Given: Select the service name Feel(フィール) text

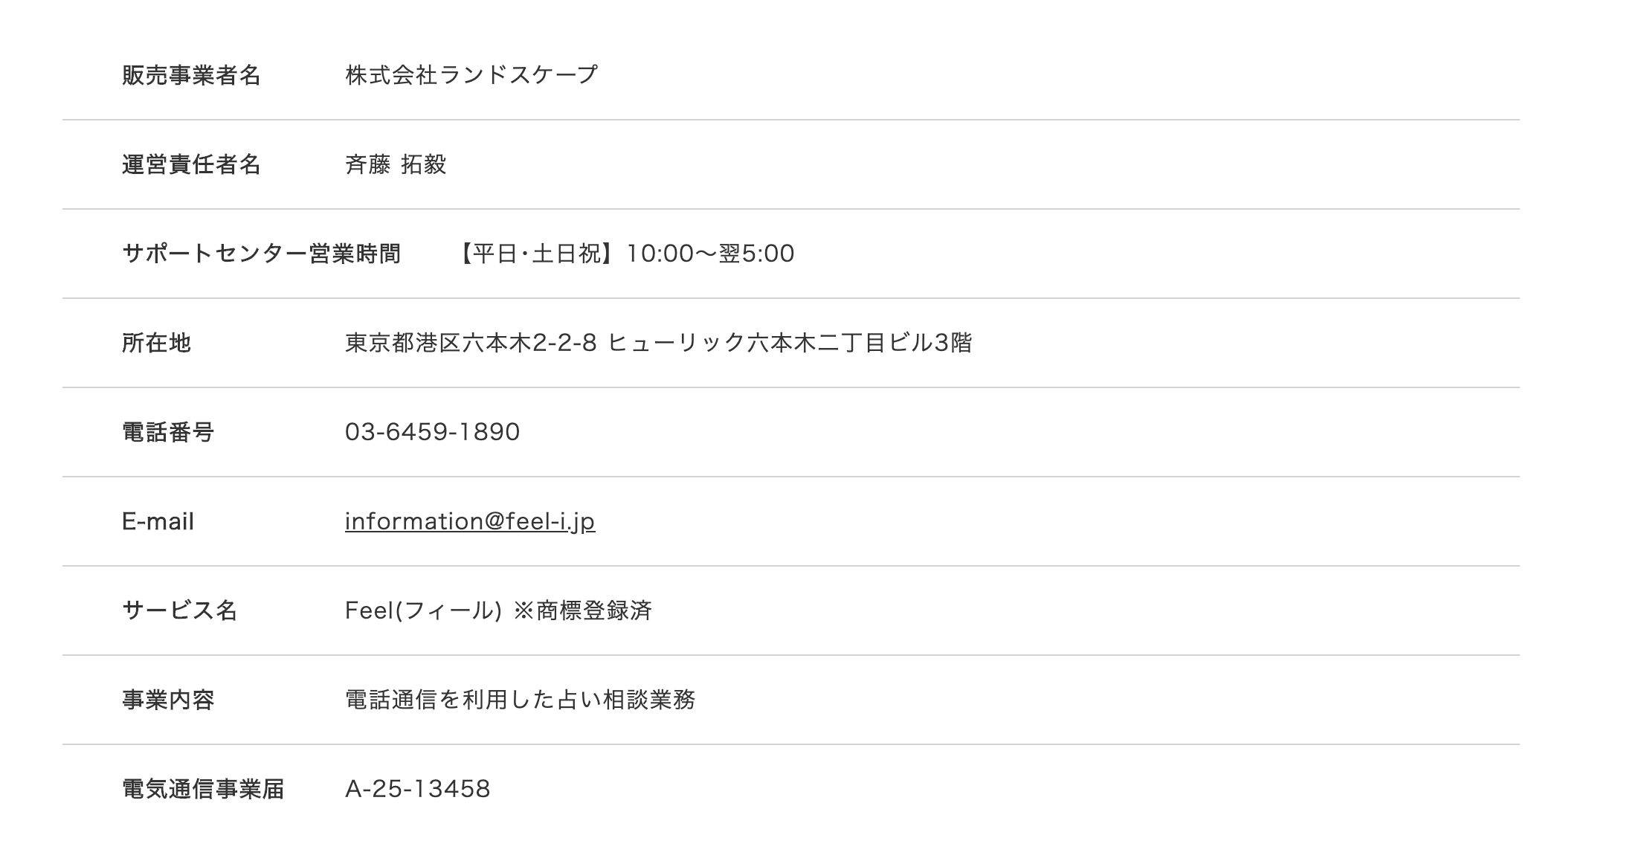Looking at the screenshot, I should [x=423, y=610].
